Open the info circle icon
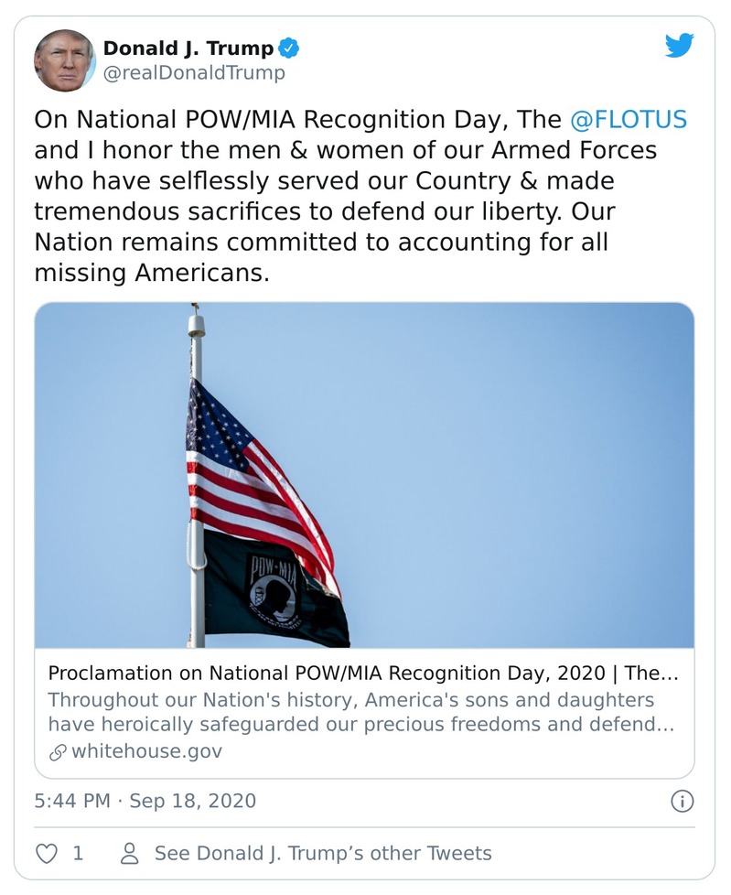This screenshot has width=731, height=895. (x=682, y=802)
